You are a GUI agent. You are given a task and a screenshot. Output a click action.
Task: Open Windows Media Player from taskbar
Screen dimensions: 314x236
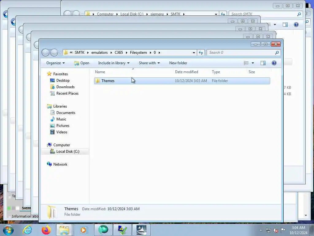[x=83, y=230]
